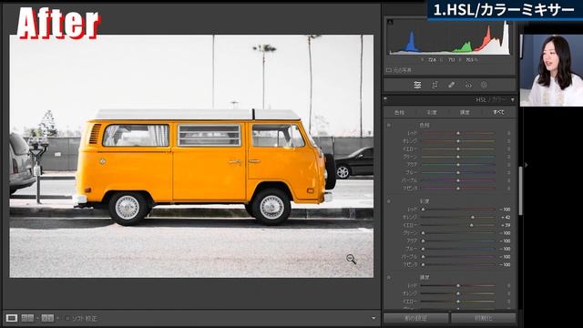Adjust the hue パープル slider
Viewport: 583px width, 328px height.
(458, 180)
